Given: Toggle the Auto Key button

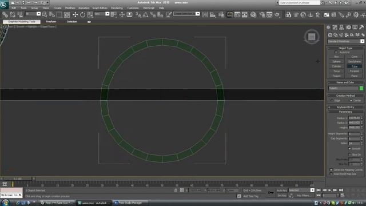Looking at the screenshot, I should coord(282,191).
